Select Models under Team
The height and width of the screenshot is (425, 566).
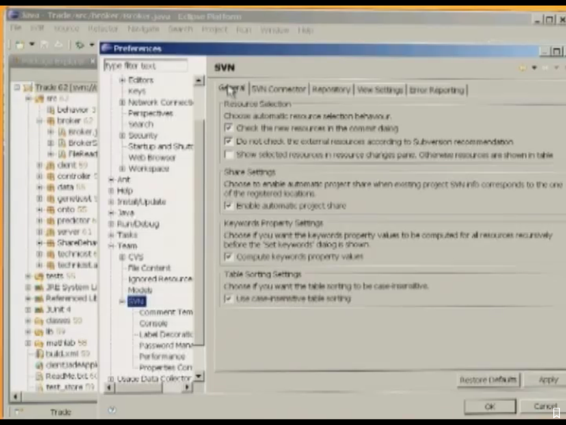(140, 290)
